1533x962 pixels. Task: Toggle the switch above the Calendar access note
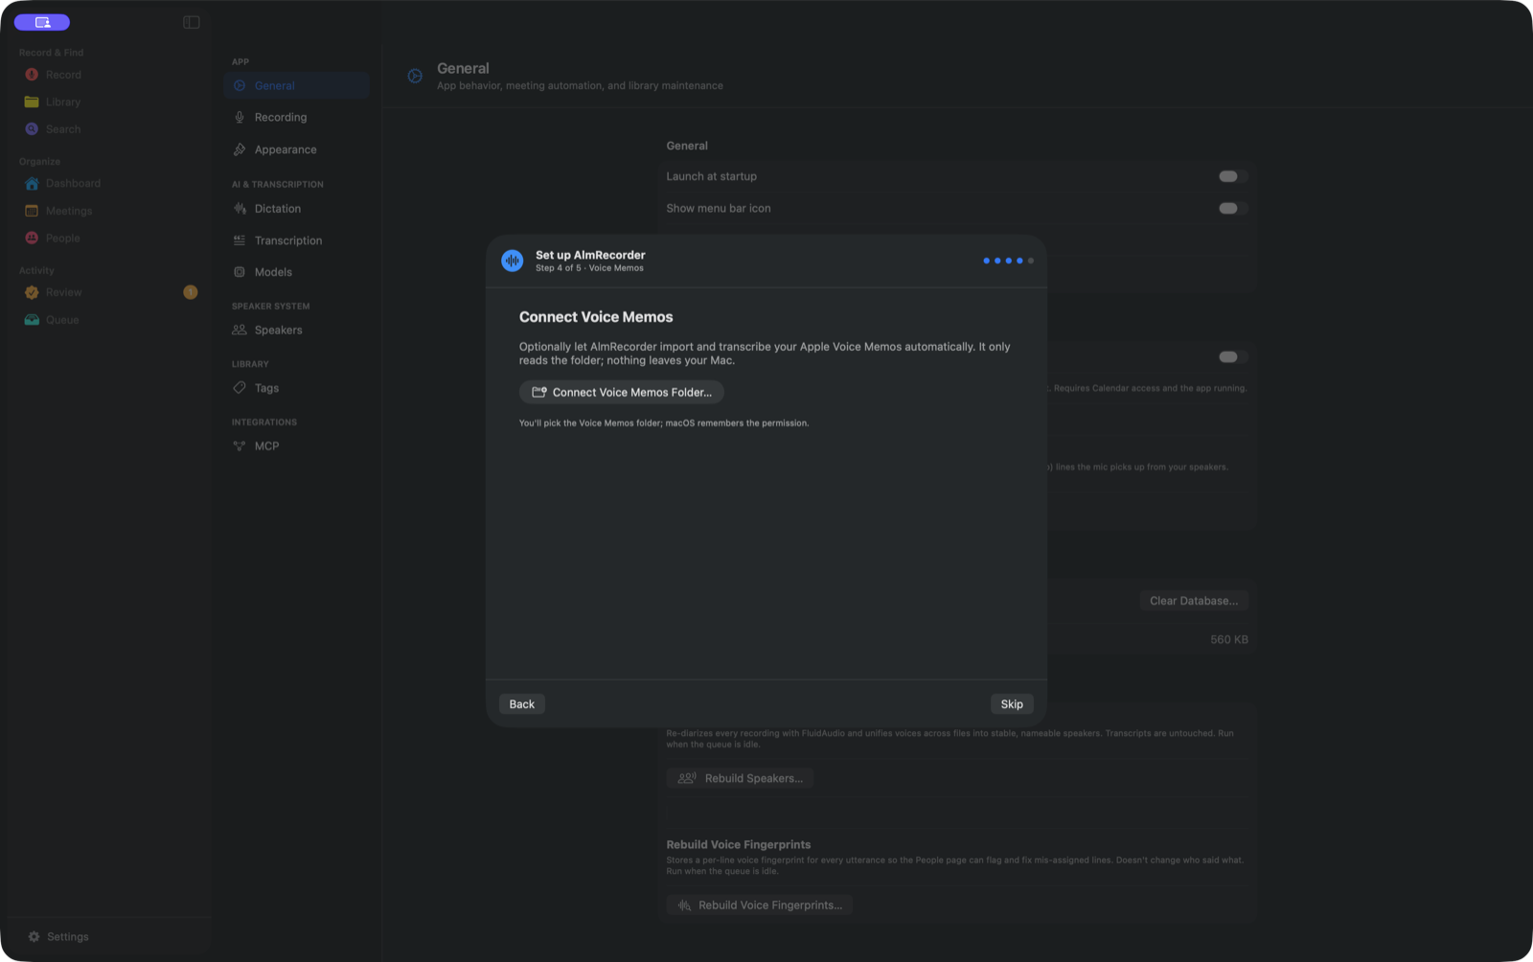point(1232,356)
